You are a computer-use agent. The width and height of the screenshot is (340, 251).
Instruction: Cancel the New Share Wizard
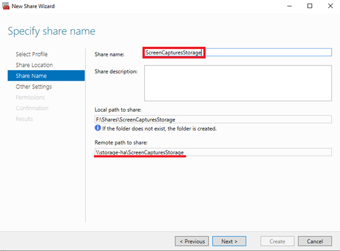click(315, 241)
